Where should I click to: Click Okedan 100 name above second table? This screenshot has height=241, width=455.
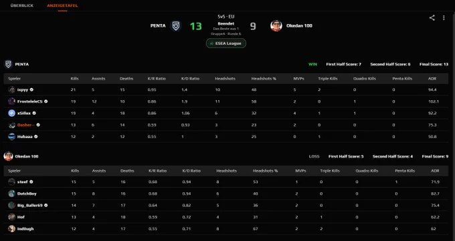pos(27,156)
